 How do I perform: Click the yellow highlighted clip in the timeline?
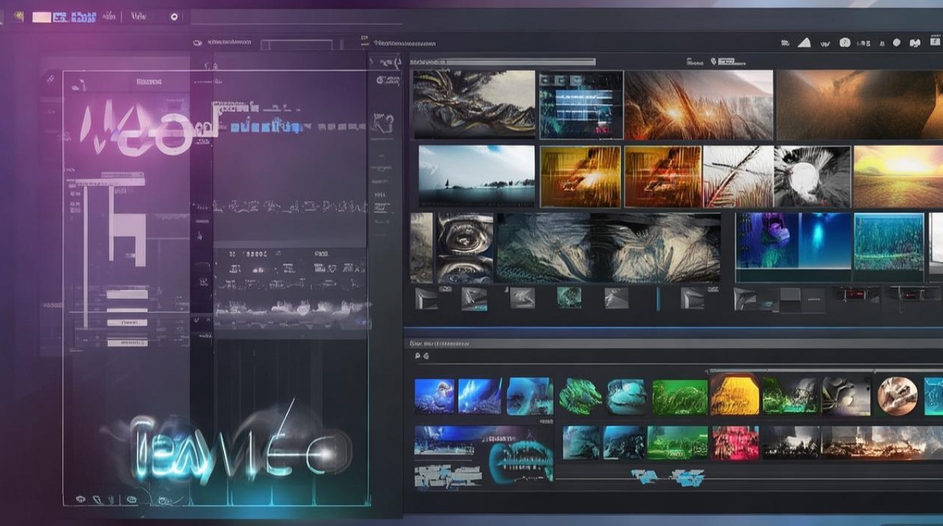click(734, 395)
